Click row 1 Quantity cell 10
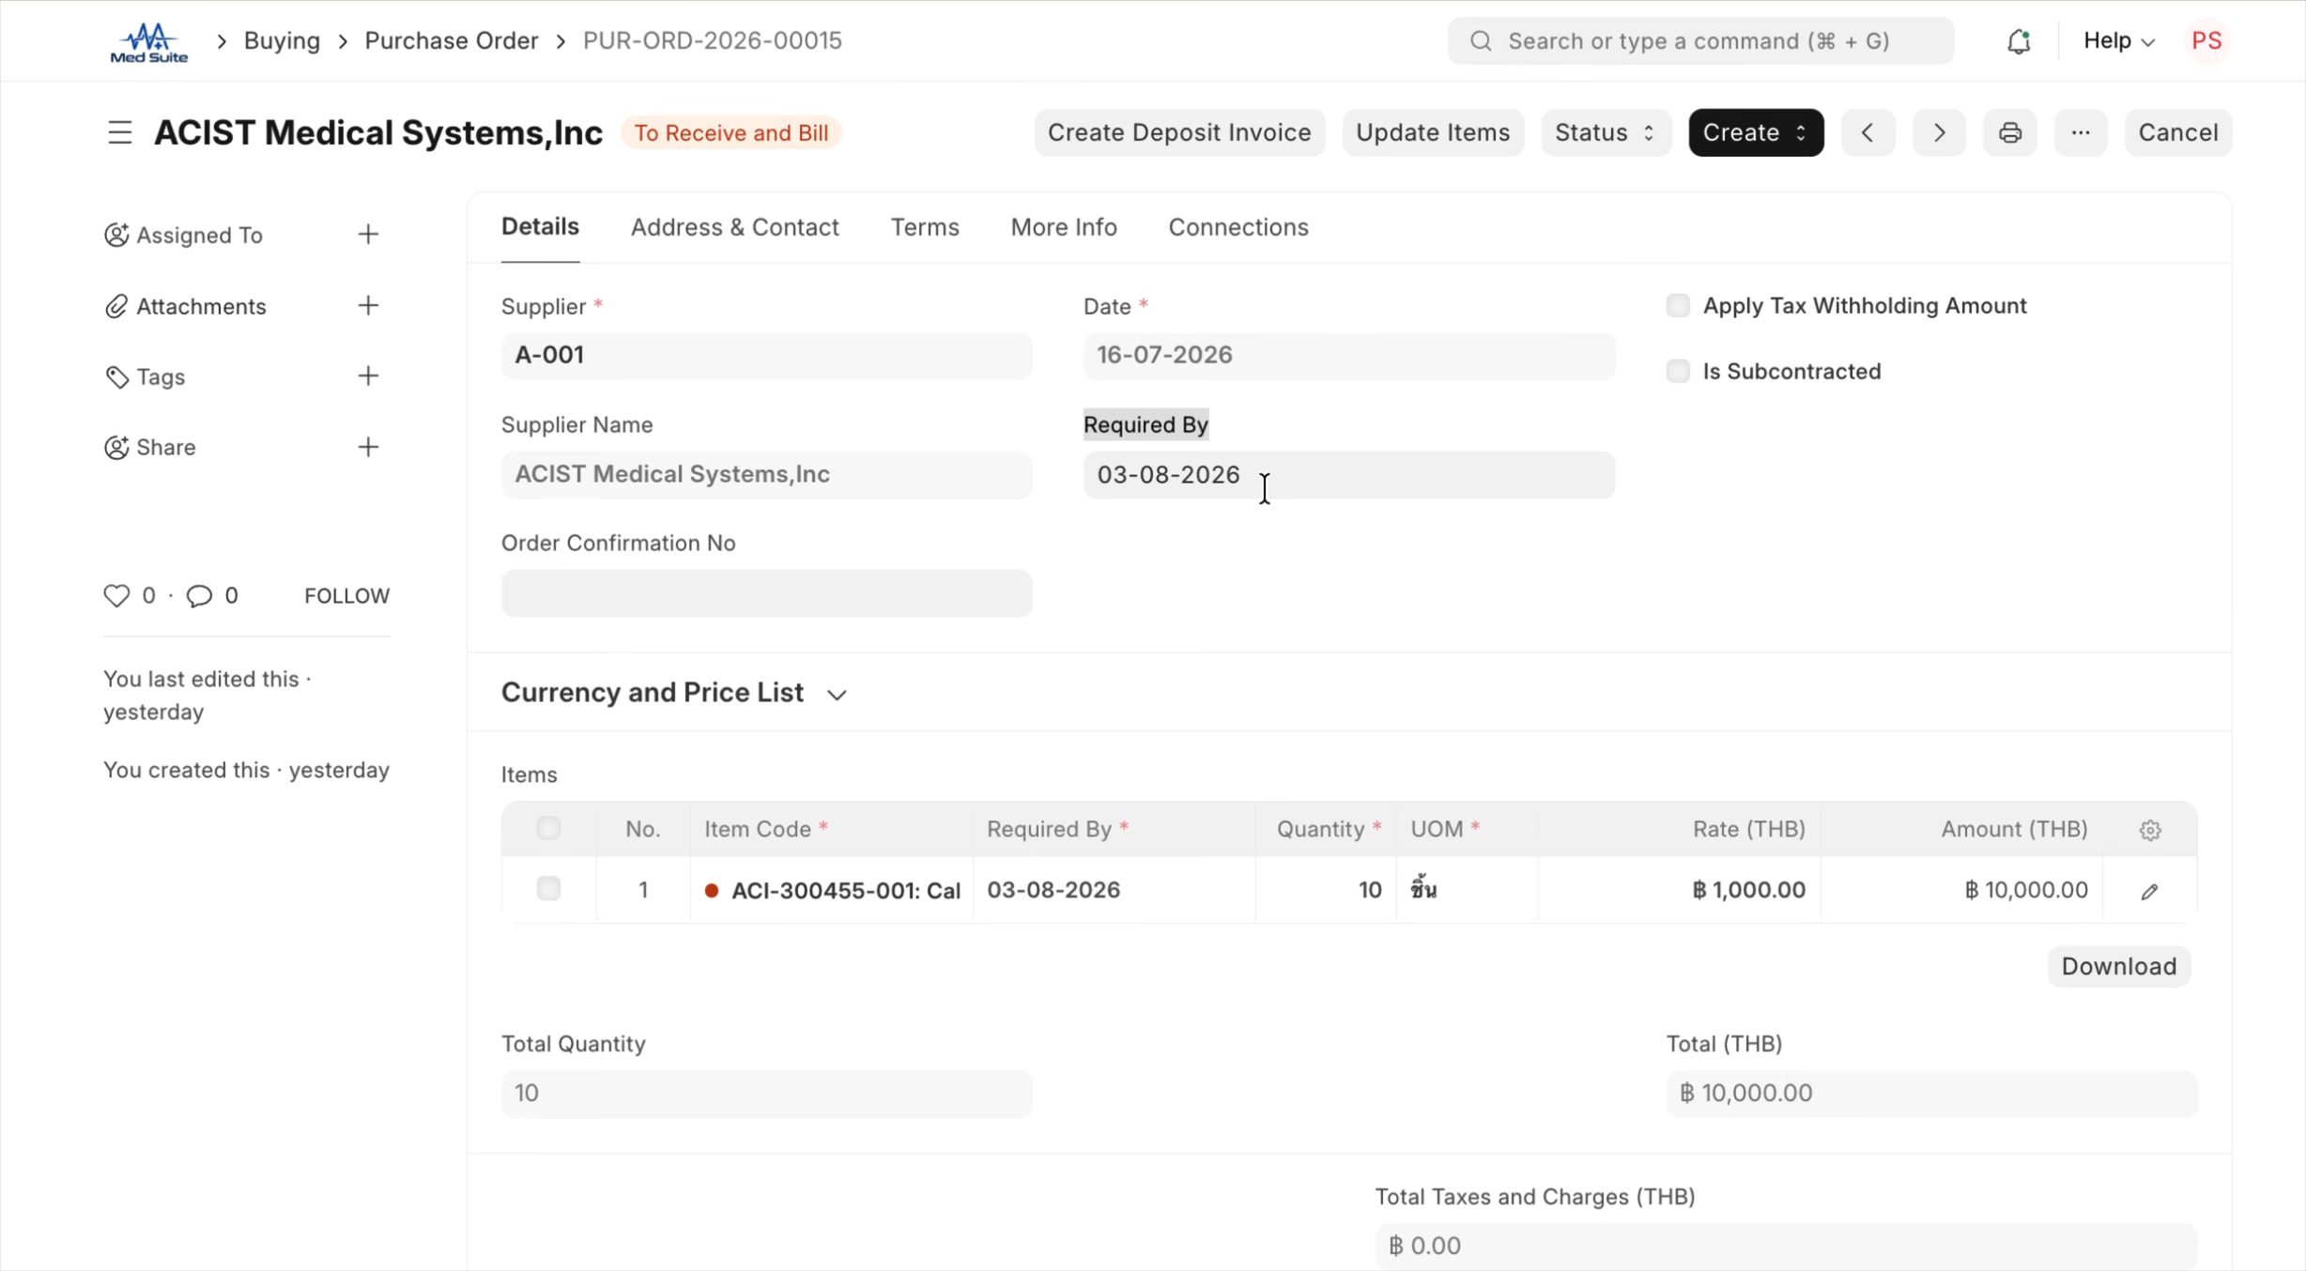2306x1271 pixels. [1326, 890]
